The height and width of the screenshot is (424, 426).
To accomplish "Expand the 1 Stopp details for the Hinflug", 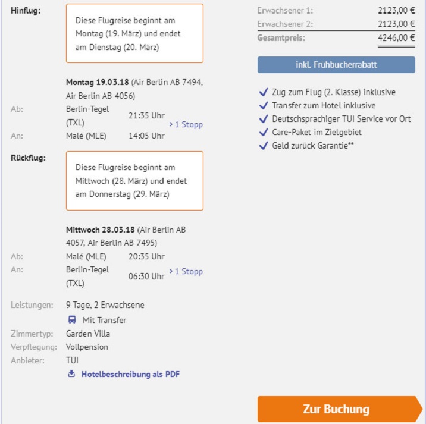I will coord(186,125).
